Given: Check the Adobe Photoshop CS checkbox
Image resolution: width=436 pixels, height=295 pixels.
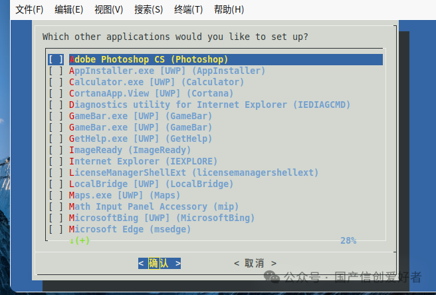Looking at the screenshot, I should pos(56,59).
